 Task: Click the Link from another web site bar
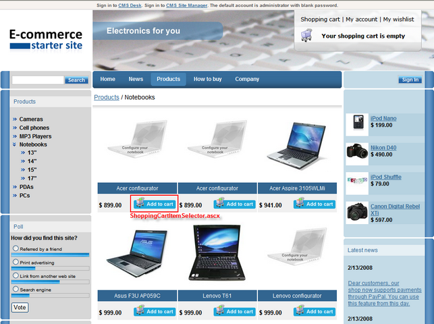tap(51, 282)
